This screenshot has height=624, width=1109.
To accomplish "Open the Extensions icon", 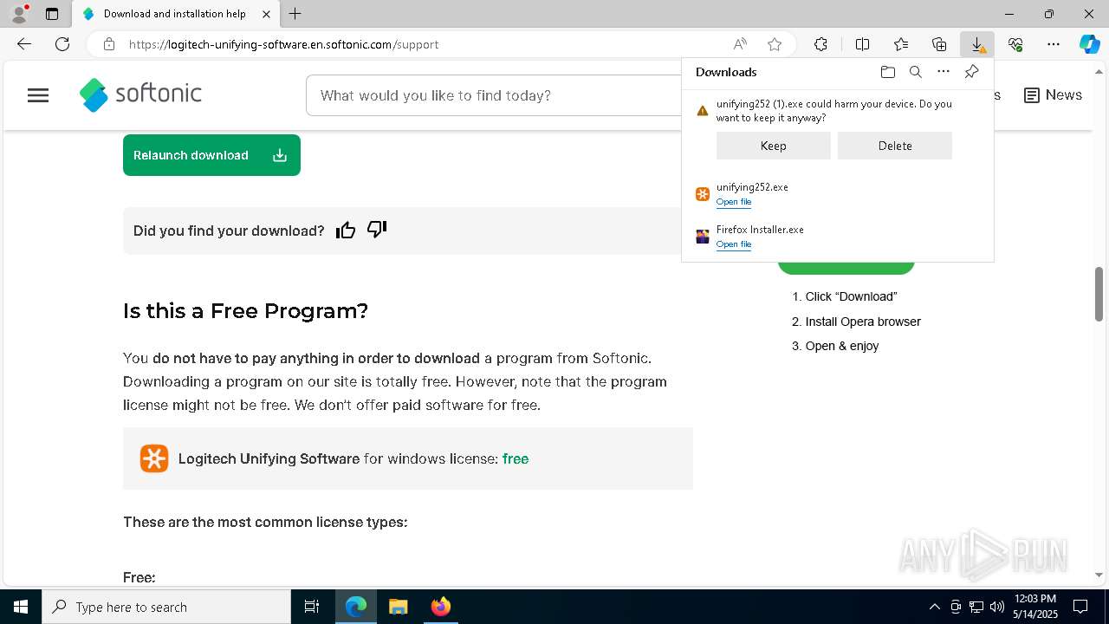I will [820, 44].
